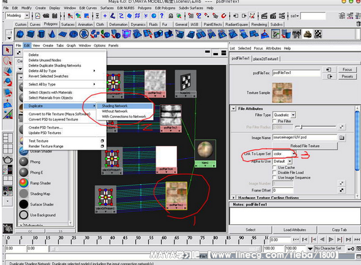Image resolution: width=361 pixels, height=265 pixels.
Task: Click frame 50 on the timeline
Action: coord(138,240)
